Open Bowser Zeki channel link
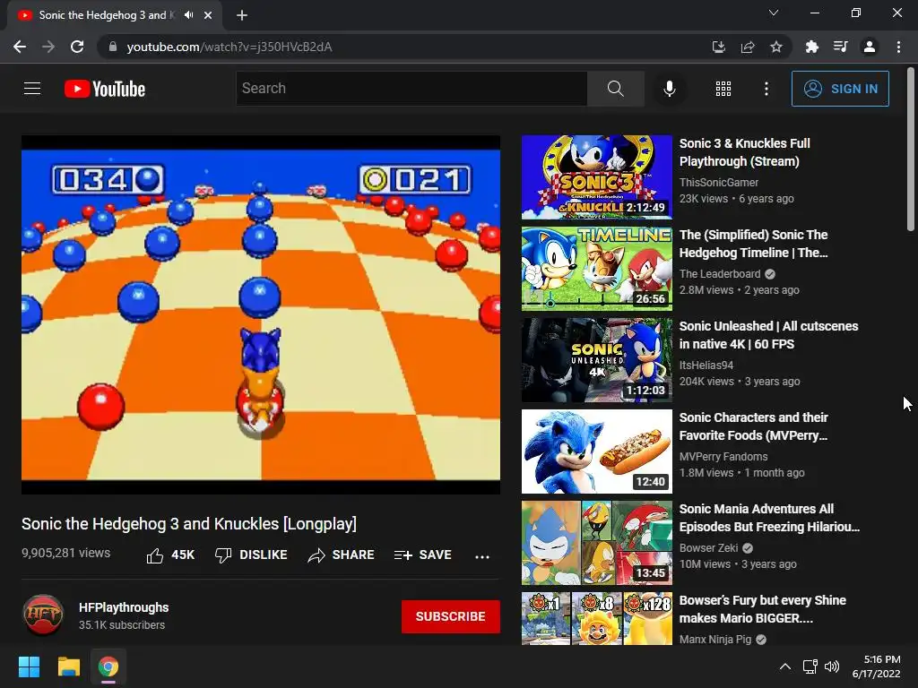The height and width of the screenshot is (688, 918). pos(708,548)
